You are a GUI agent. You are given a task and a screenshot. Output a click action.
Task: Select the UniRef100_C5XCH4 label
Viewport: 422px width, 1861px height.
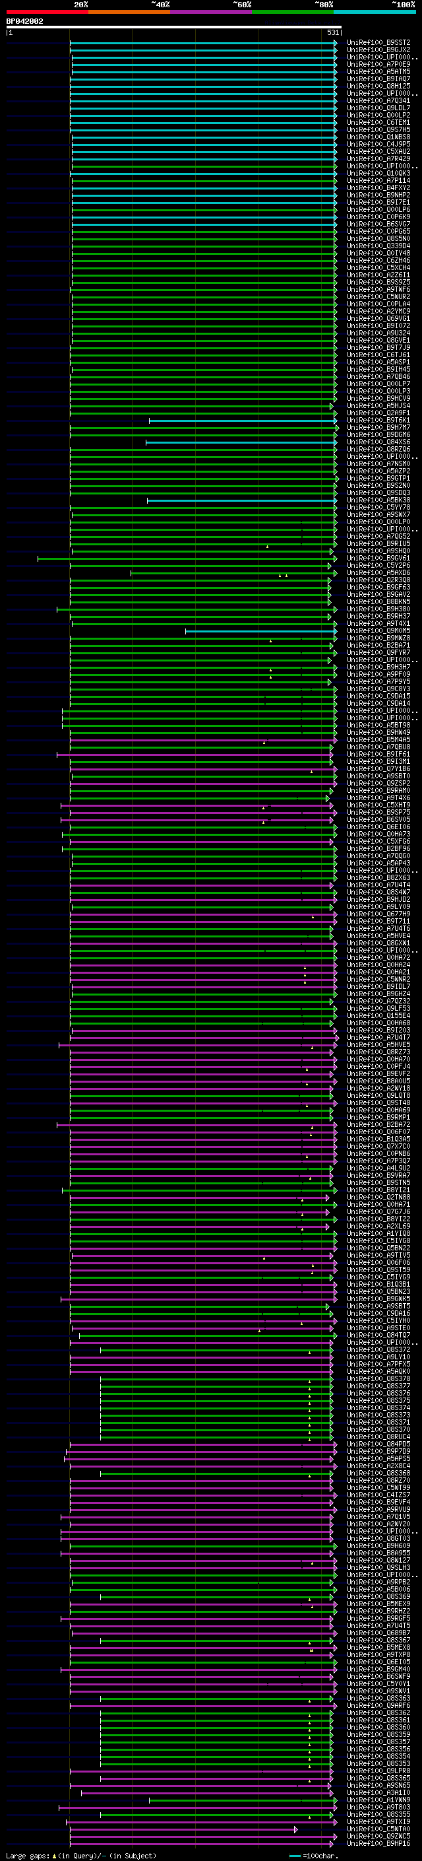tap(378, 268)
